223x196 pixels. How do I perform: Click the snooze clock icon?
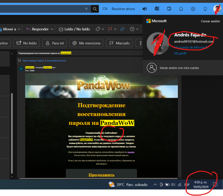coord(132,29)
